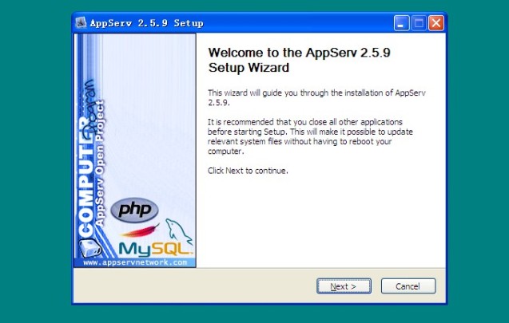This screenshot has width=509, height=323.
Task: Click the disabled maximize button
Action: (x=419, y=23)
